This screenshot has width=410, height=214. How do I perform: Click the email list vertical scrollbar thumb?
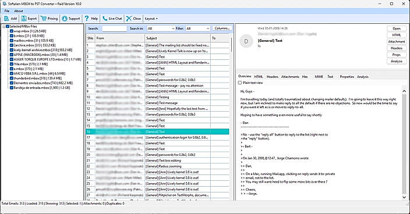[231, 45]
